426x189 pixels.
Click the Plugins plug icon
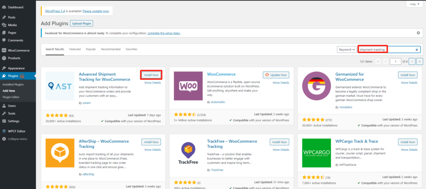[4, 76]
